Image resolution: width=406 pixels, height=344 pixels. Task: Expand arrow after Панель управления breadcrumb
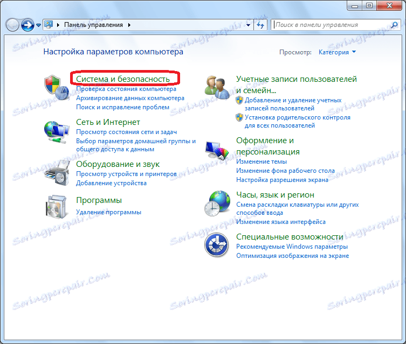click(x=129, y=25)
